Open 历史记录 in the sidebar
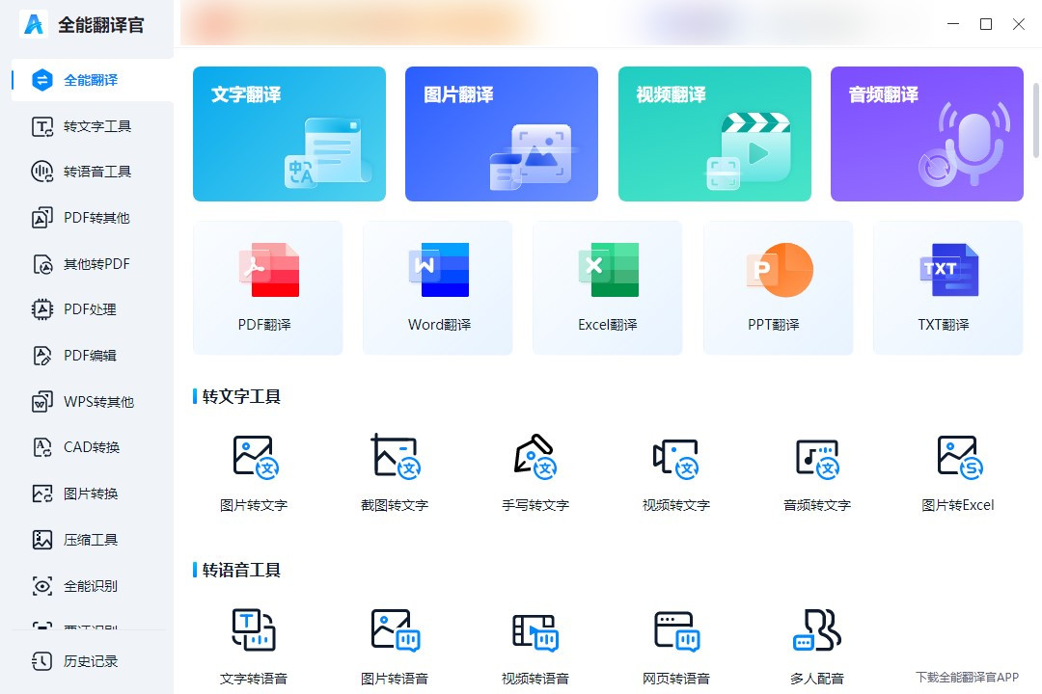Screen dimensions: 1042x694 (86, 661)
